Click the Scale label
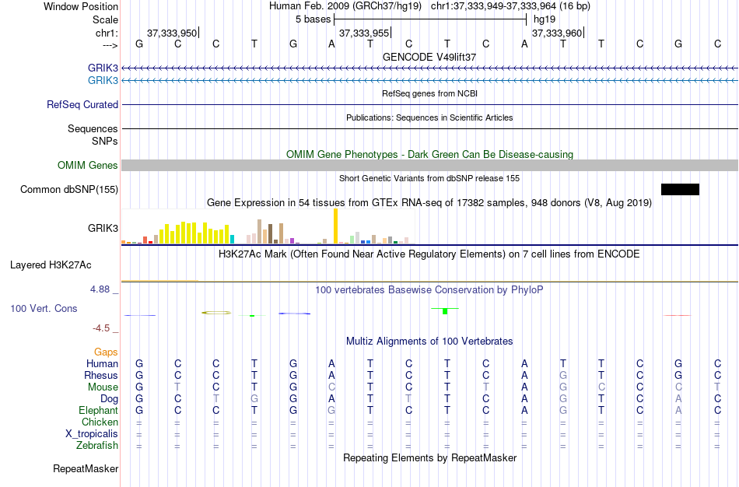The image size is (739, 487). 106,19
